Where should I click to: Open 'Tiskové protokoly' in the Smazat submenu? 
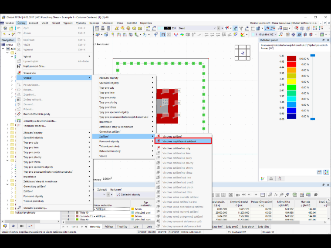[124, 146]
